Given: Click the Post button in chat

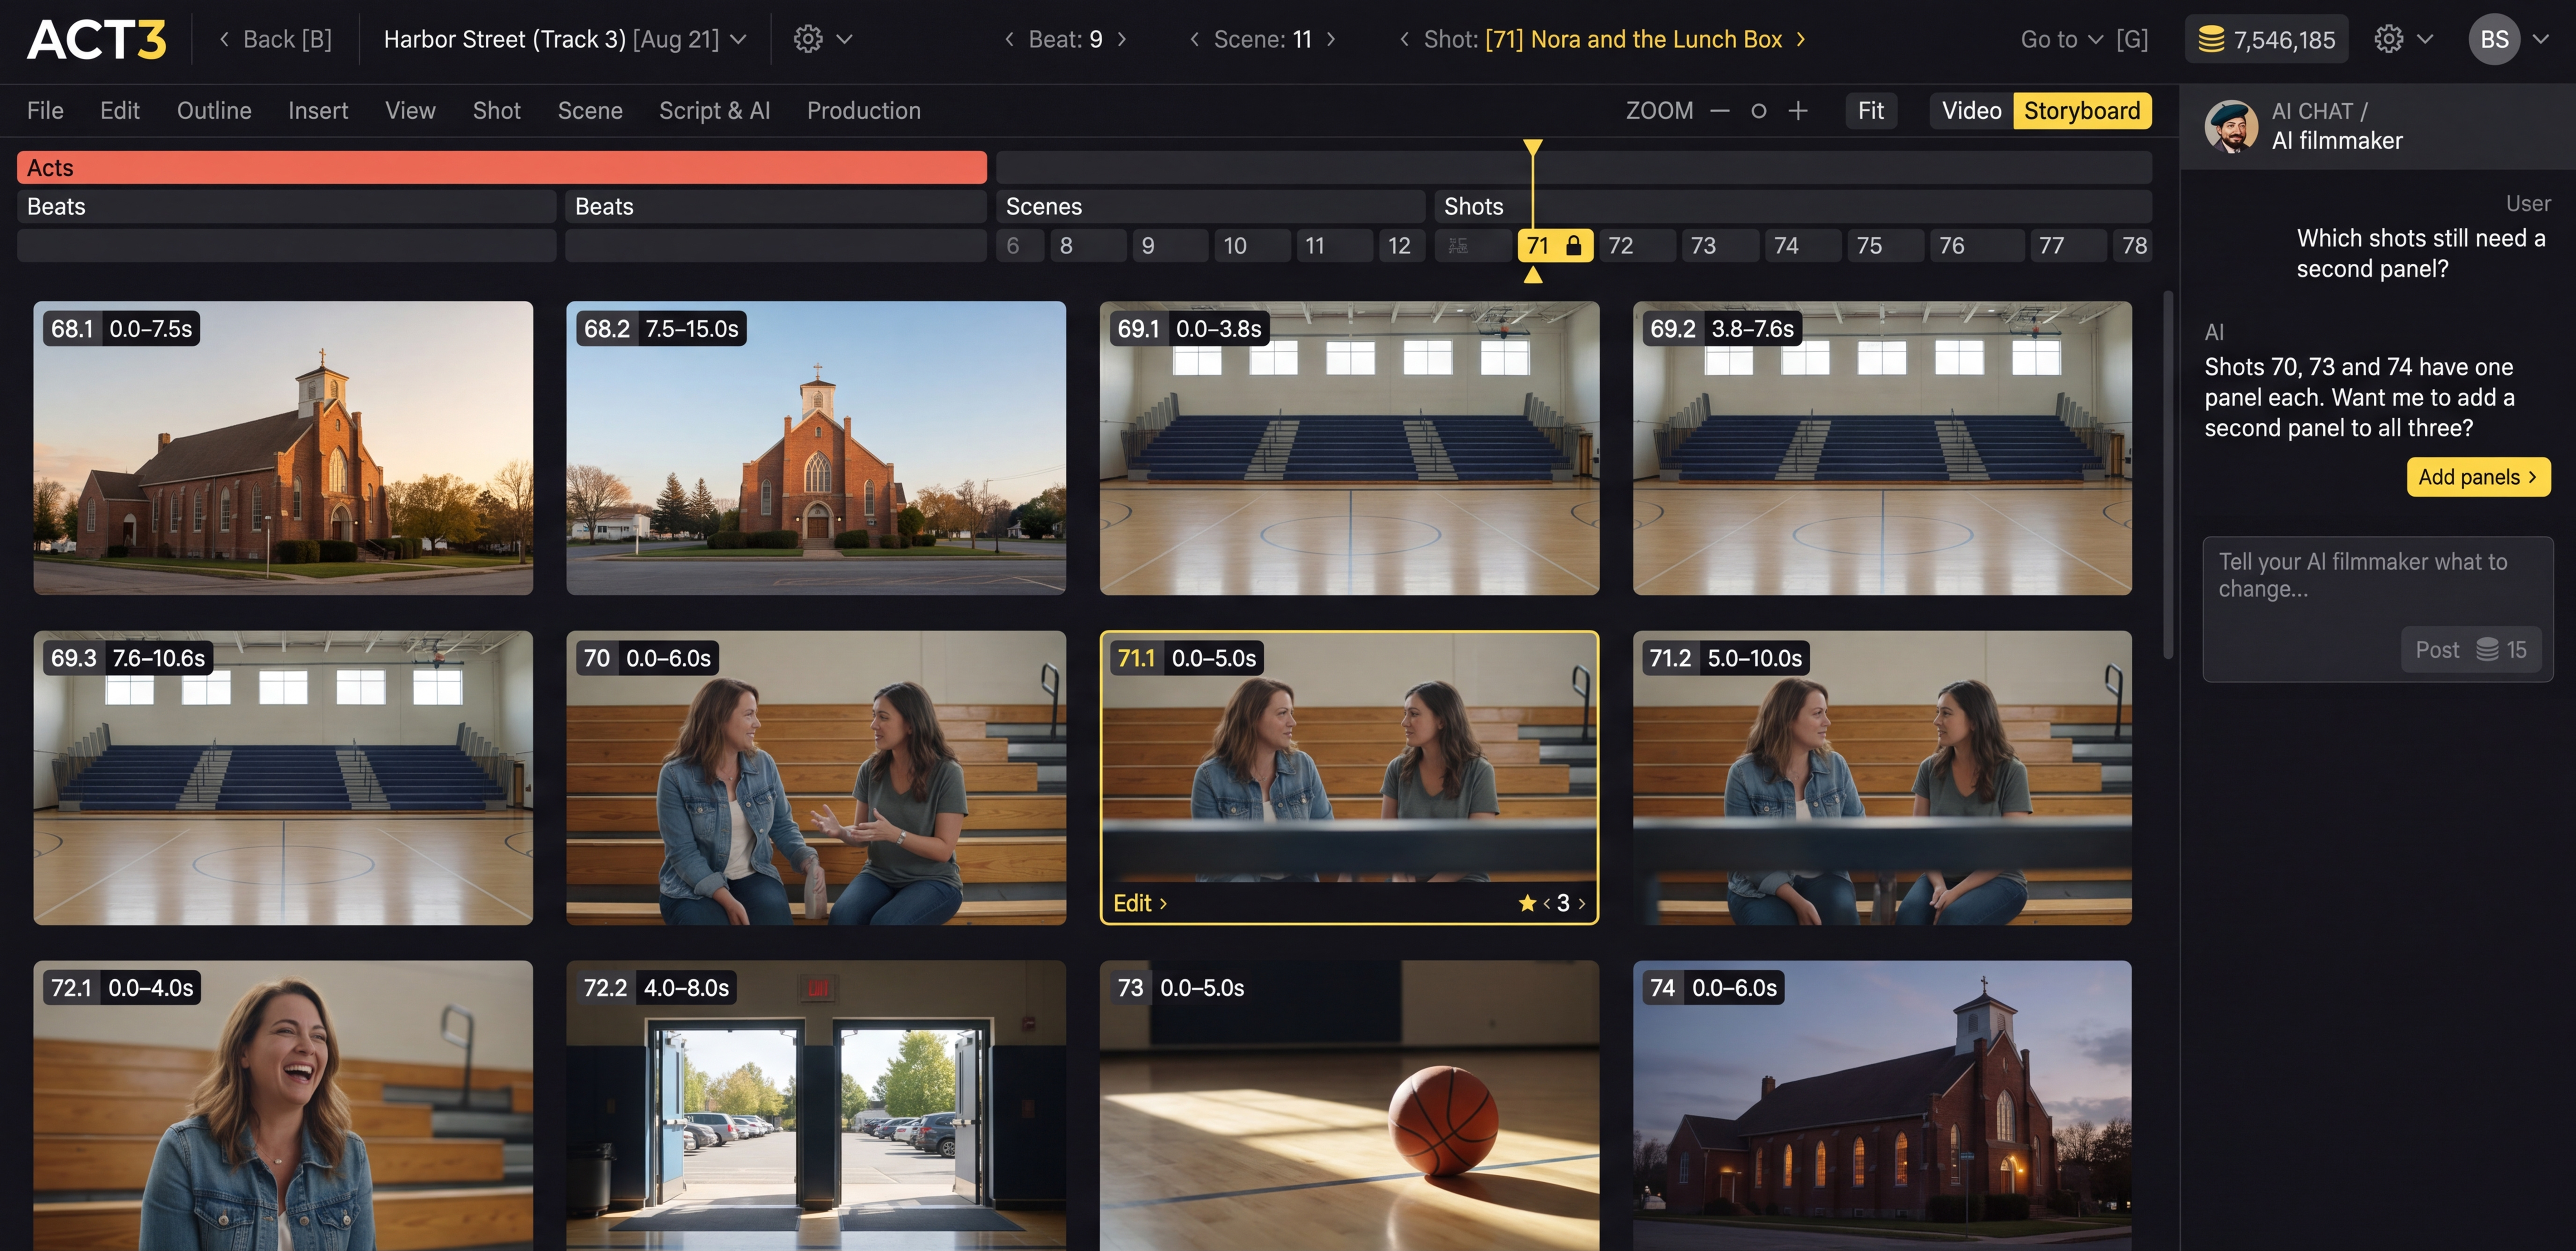Looking at the screenshot, I should click(x=2470, y=650).
